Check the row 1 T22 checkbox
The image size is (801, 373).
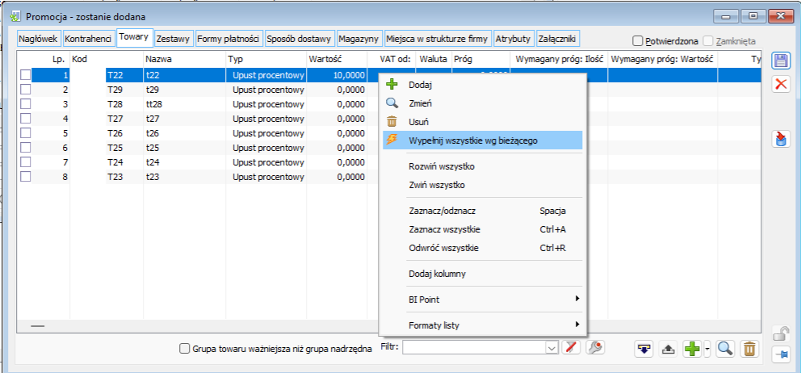26,75
